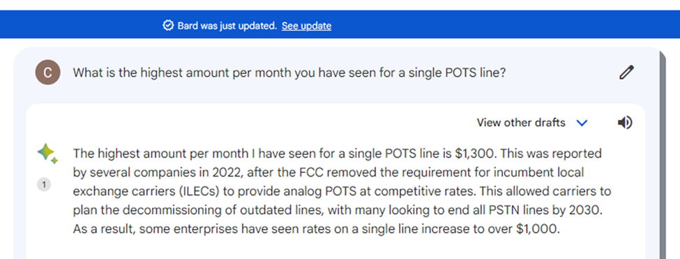
Task: Follow the 'See update' link
Action: [306, 26]
